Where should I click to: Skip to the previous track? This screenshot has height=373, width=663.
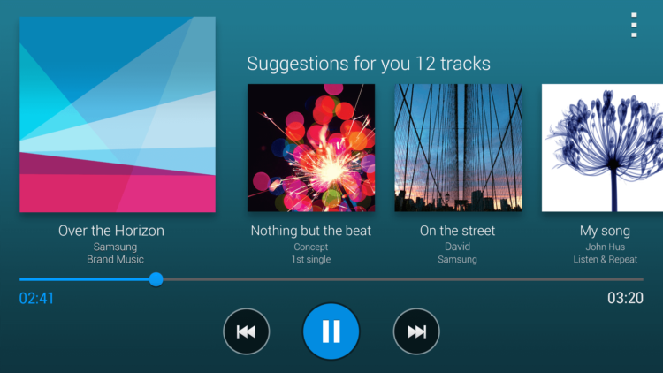(246, 331)
